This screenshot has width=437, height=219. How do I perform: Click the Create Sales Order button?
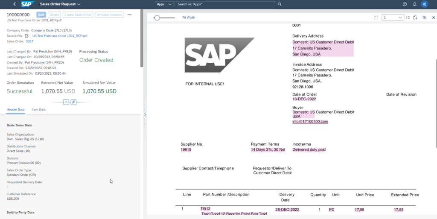[x=78, y=15]
